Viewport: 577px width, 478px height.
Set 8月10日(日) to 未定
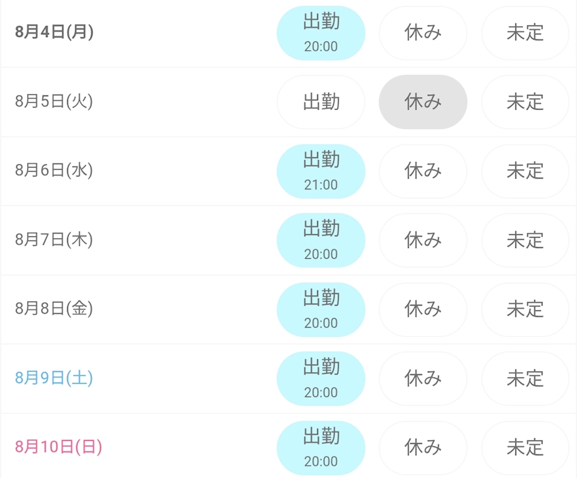point(525,448)
